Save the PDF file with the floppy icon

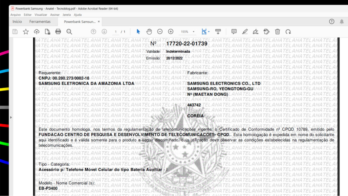coord(15,32)
